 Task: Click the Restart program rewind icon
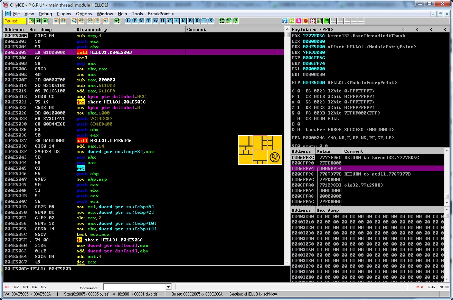tap(38, 21)
